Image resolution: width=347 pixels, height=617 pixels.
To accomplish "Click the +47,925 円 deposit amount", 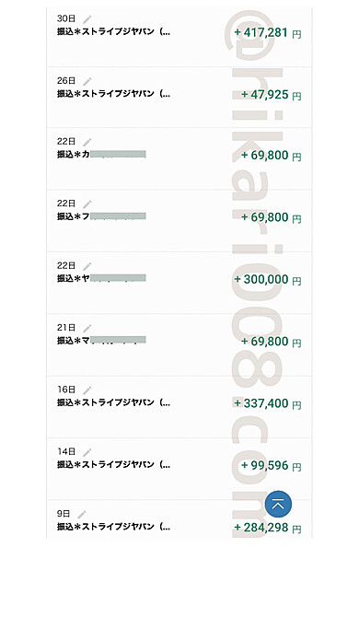I will click(272, 95).
